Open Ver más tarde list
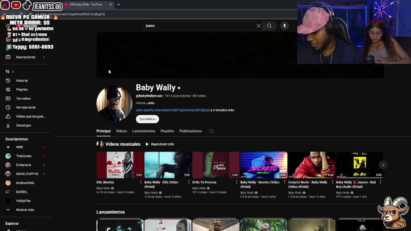This screenshot has height=231, width=411. (26, 107)
